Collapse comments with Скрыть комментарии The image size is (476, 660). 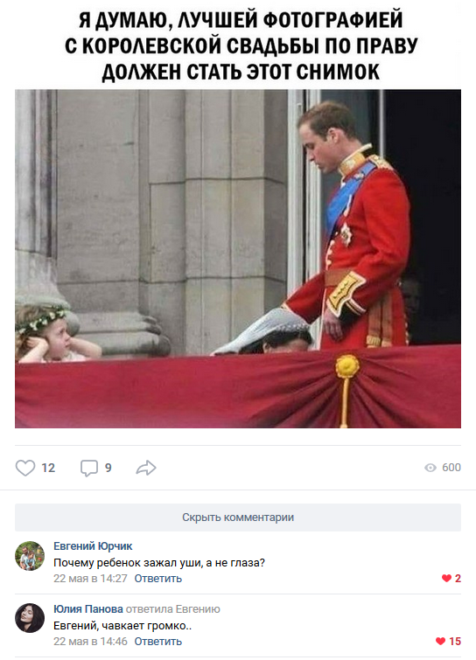click(x=238, y=518)
